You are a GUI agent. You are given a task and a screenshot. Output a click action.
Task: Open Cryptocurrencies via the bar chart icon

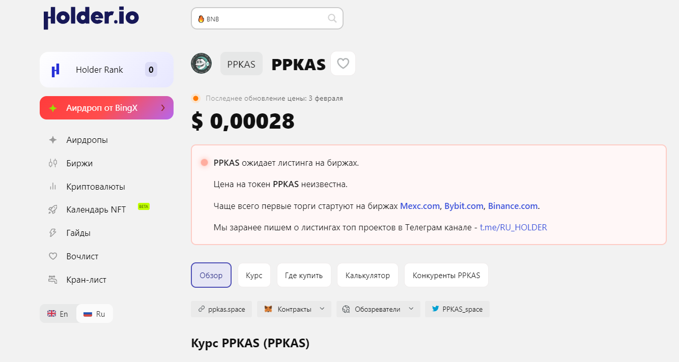coord(53,187)
